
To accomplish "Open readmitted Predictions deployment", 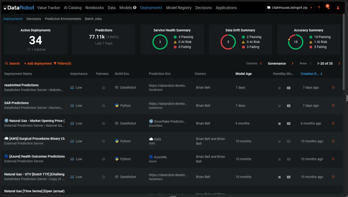I will 21,85.
